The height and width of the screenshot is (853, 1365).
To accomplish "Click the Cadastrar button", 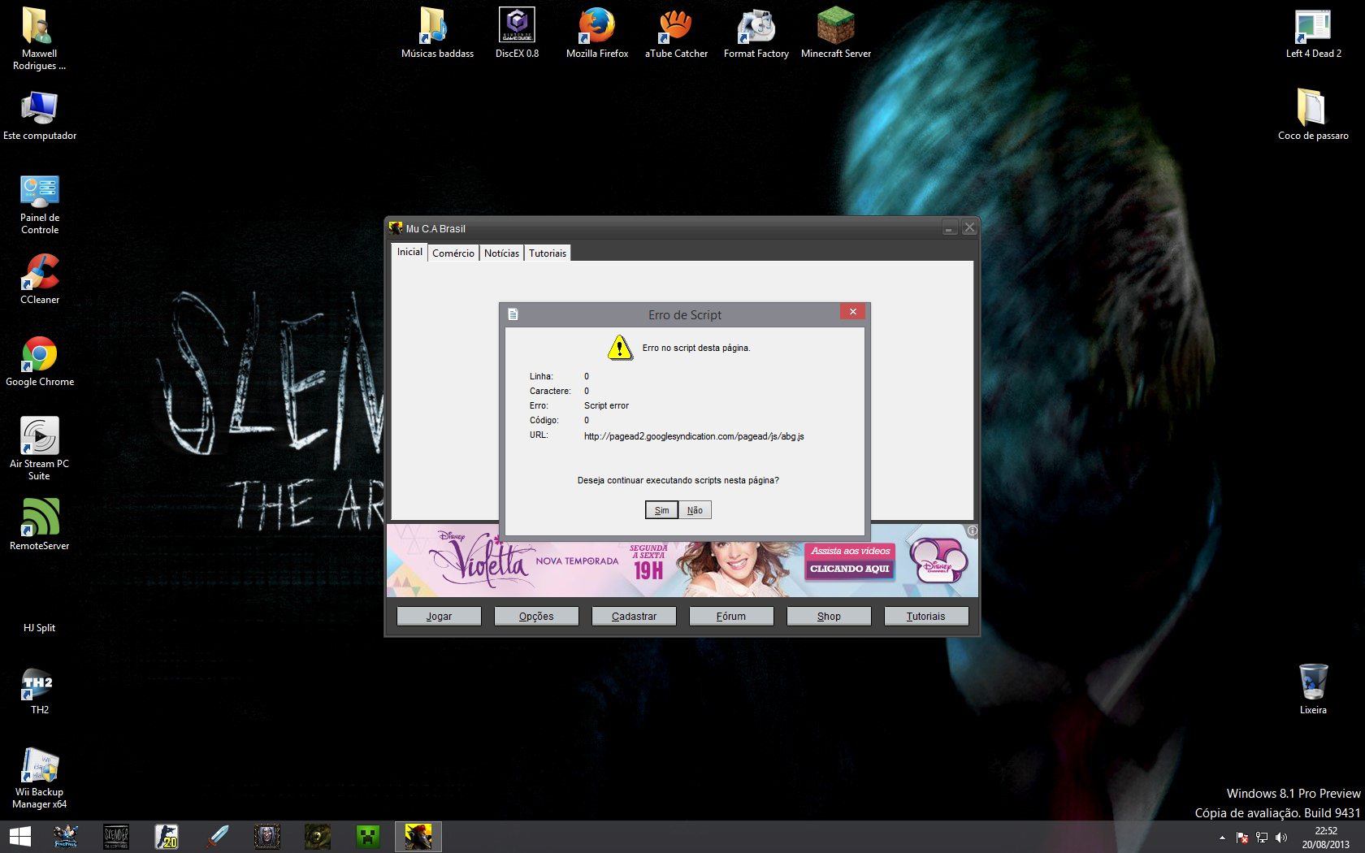I will click(634, 617).
